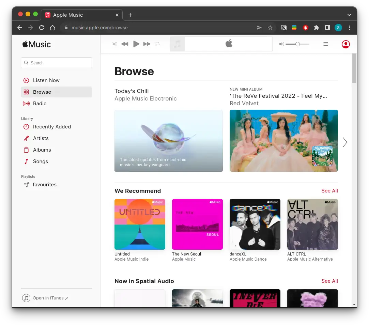
Task: Start playback with the play button
Action: point(136,44)
